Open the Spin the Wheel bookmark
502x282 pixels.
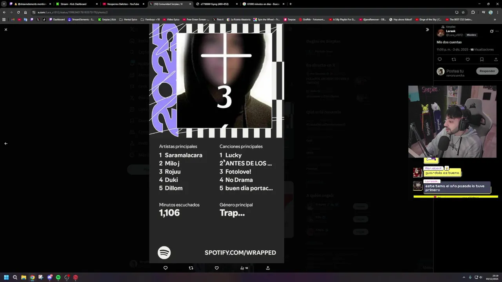click(267, 20)
